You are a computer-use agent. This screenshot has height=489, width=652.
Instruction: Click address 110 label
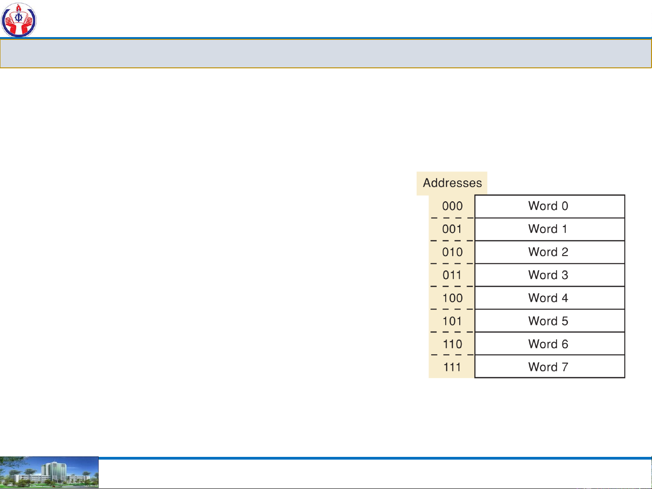(452, 344)
